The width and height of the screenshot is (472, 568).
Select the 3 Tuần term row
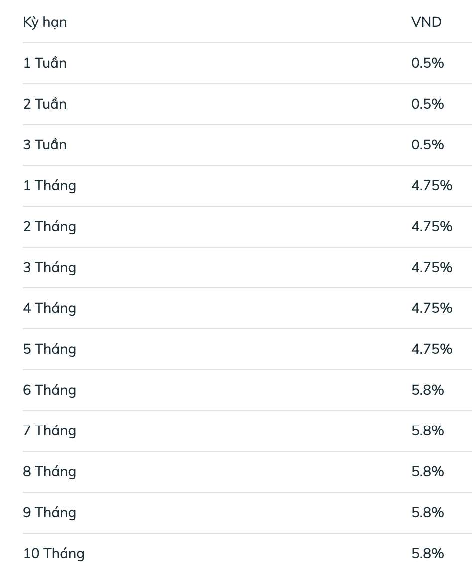click(45, 145)
